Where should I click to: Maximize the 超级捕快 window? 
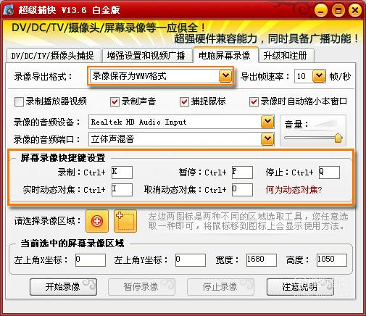coord(338,10)
